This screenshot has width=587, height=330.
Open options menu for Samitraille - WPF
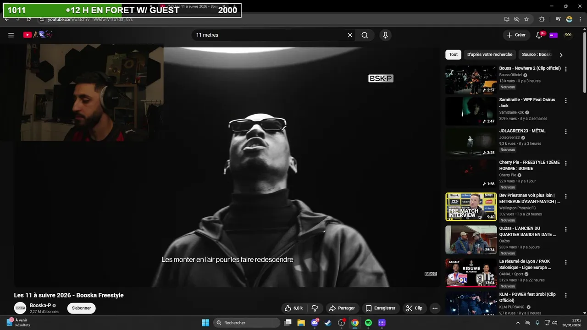(565, 100)
